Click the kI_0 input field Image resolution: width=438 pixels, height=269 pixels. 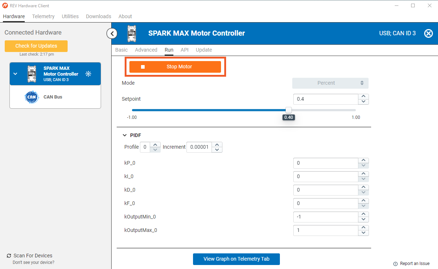coord(326,176)
